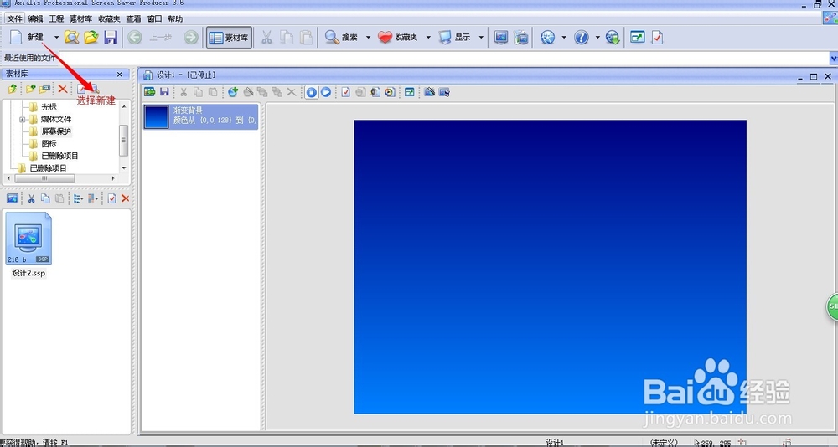Click the sound speaker icon in design toolbar
Screen dimensions: 838x447
click(x=375, y=92)
